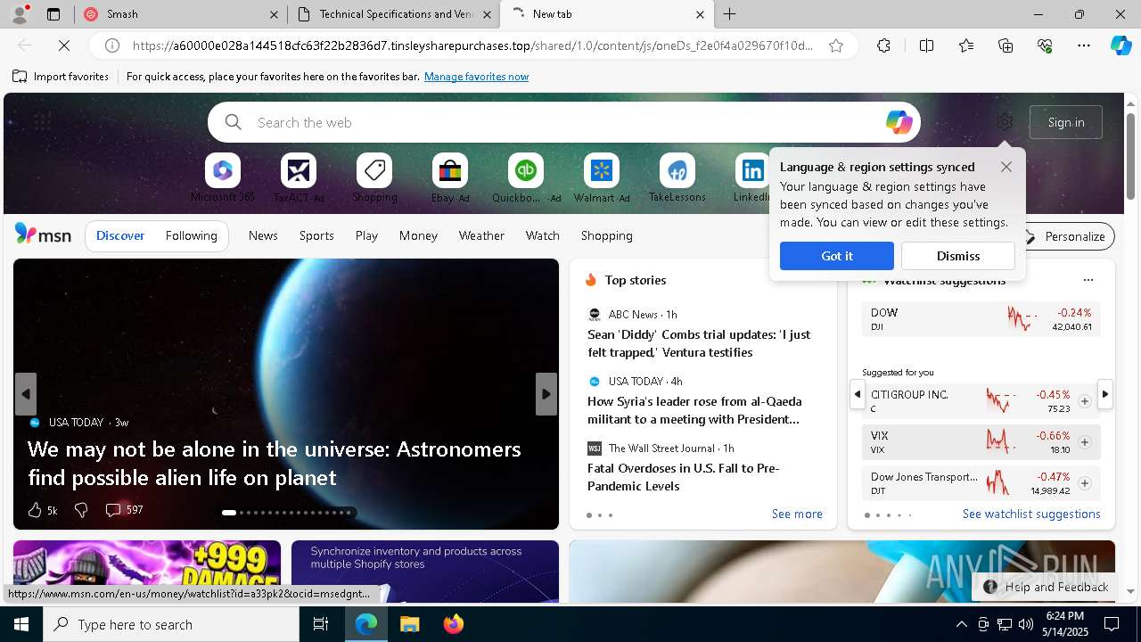
Task: Open page settings gear icon
Action: 1005,122
